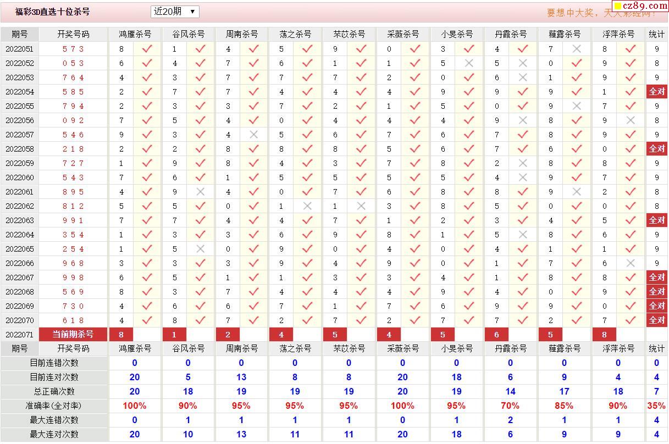The image size is (669, 444).
Task: Click the gray X mark for 谷风杀号 in row 2022061
Action: [200, 192]
